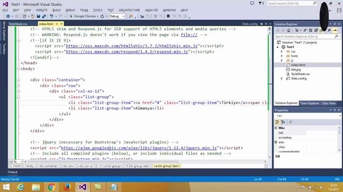343x192 pixels.
Task: Click the Navigate Backward toolbar arrow
Action: (8, 17)
